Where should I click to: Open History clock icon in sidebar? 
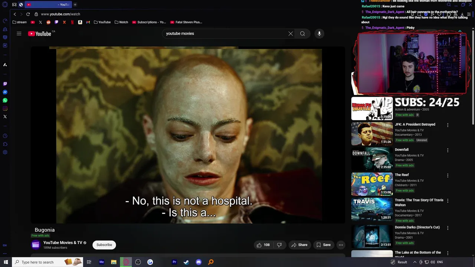tap(5, 136)
